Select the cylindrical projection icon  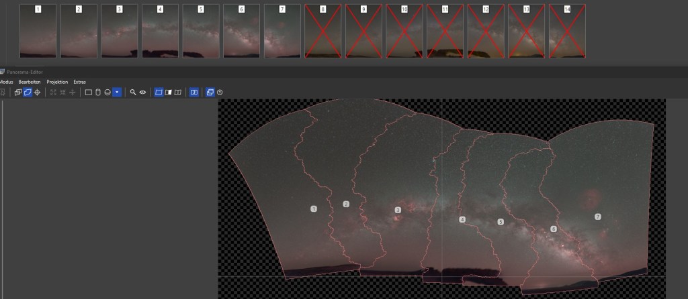[97, 92]
